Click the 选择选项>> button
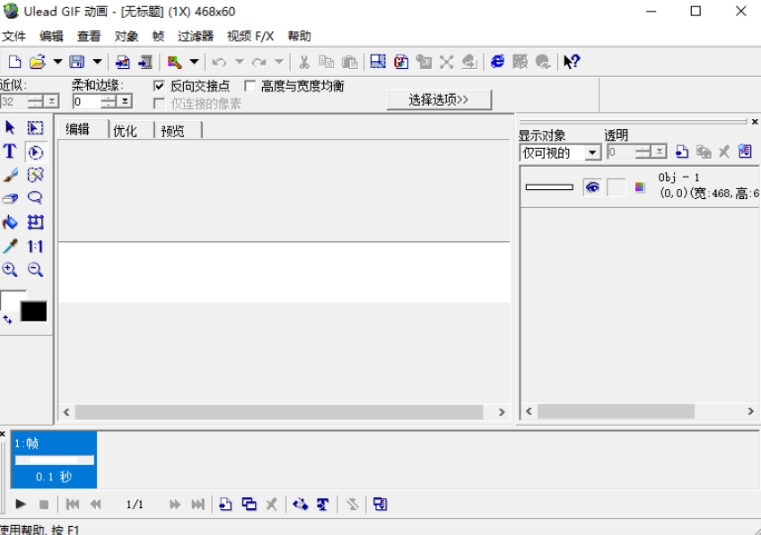This screenshot has height=535, width=761. 439,99
